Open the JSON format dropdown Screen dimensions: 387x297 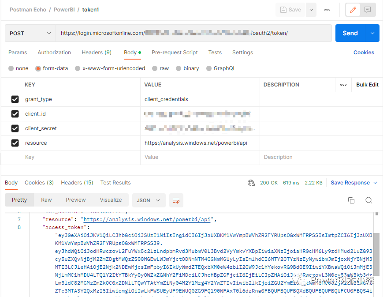[149, 200]
